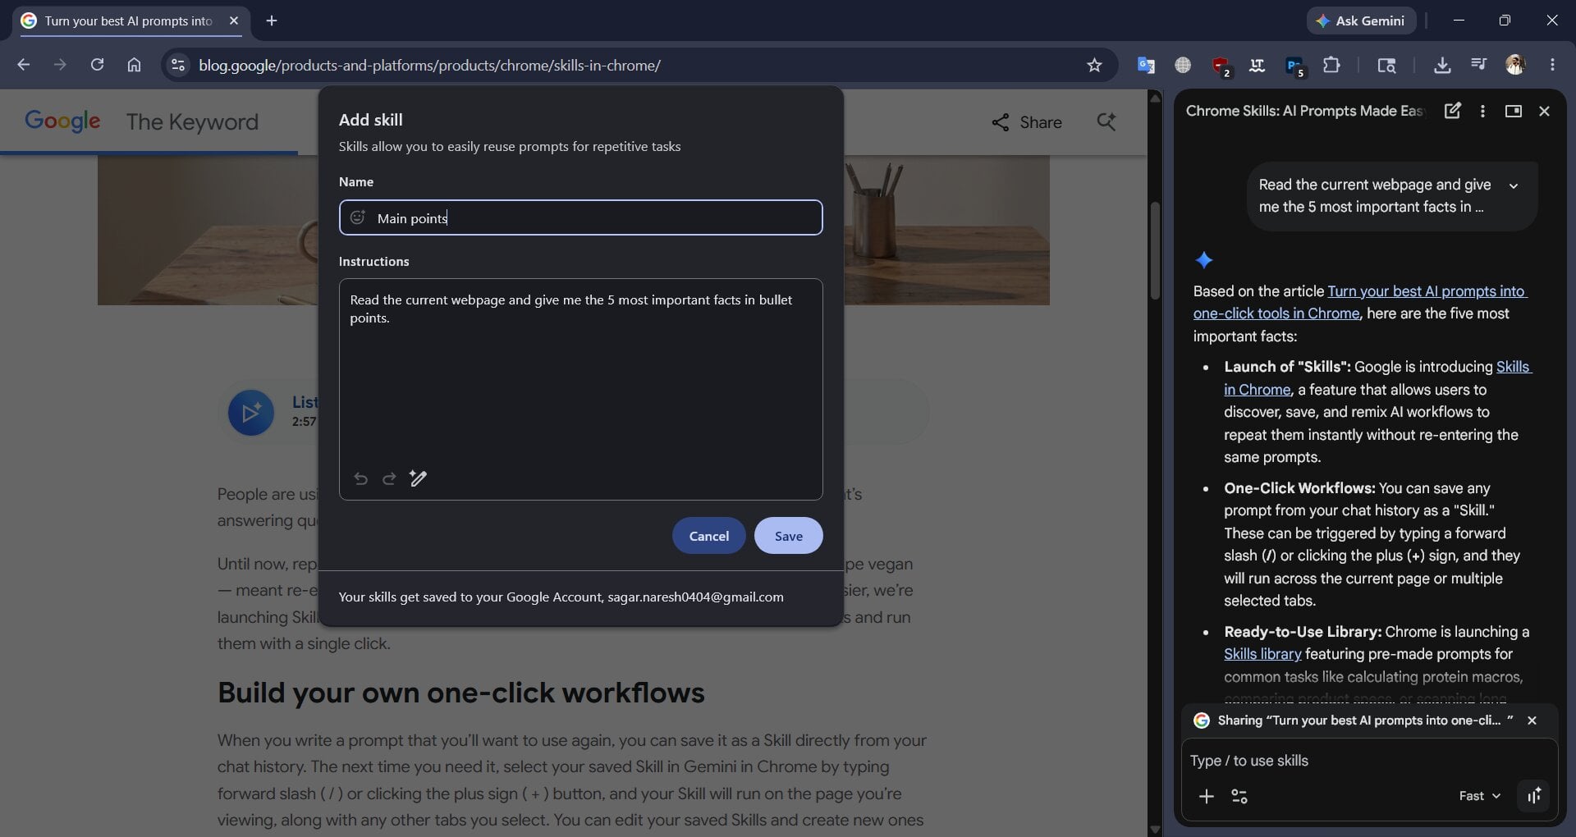Viewport: 1576px width, 837px height.
Task: Close the 'Turn your best AI prompts' tab
Action: (x=234, y=21)
